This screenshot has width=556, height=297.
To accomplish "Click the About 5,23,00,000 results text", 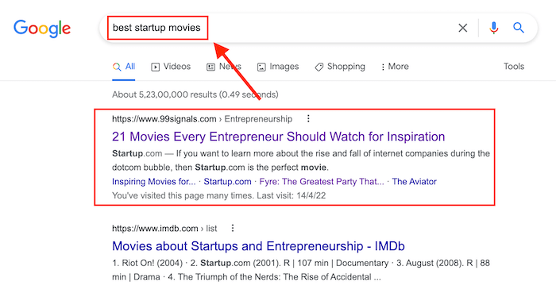I will (x=195, y=94).
